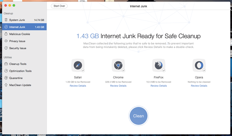Click the Cleanup Tools briefcase icon

coord(6,64)
